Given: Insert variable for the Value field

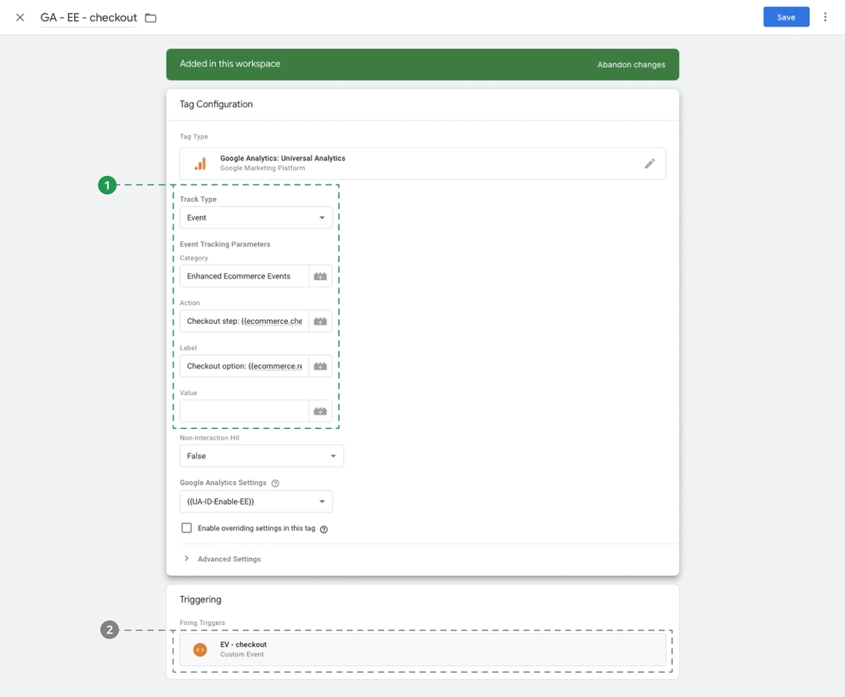Looking at the screenshot, I should coord(320,411).
